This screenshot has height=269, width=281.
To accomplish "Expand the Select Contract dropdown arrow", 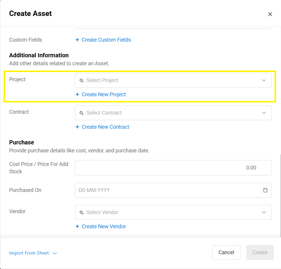I will pyautogui.click(x=264, y=113).
